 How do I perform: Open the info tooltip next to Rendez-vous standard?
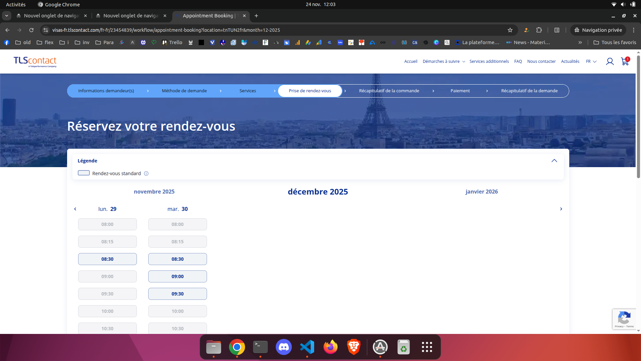pos(146,173)
